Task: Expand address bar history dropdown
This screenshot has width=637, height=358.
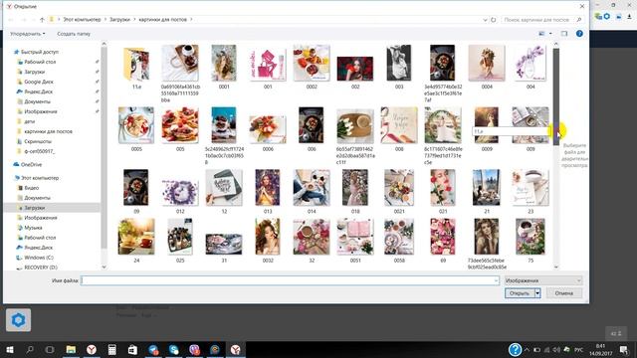Action: [x=485, y=20]
